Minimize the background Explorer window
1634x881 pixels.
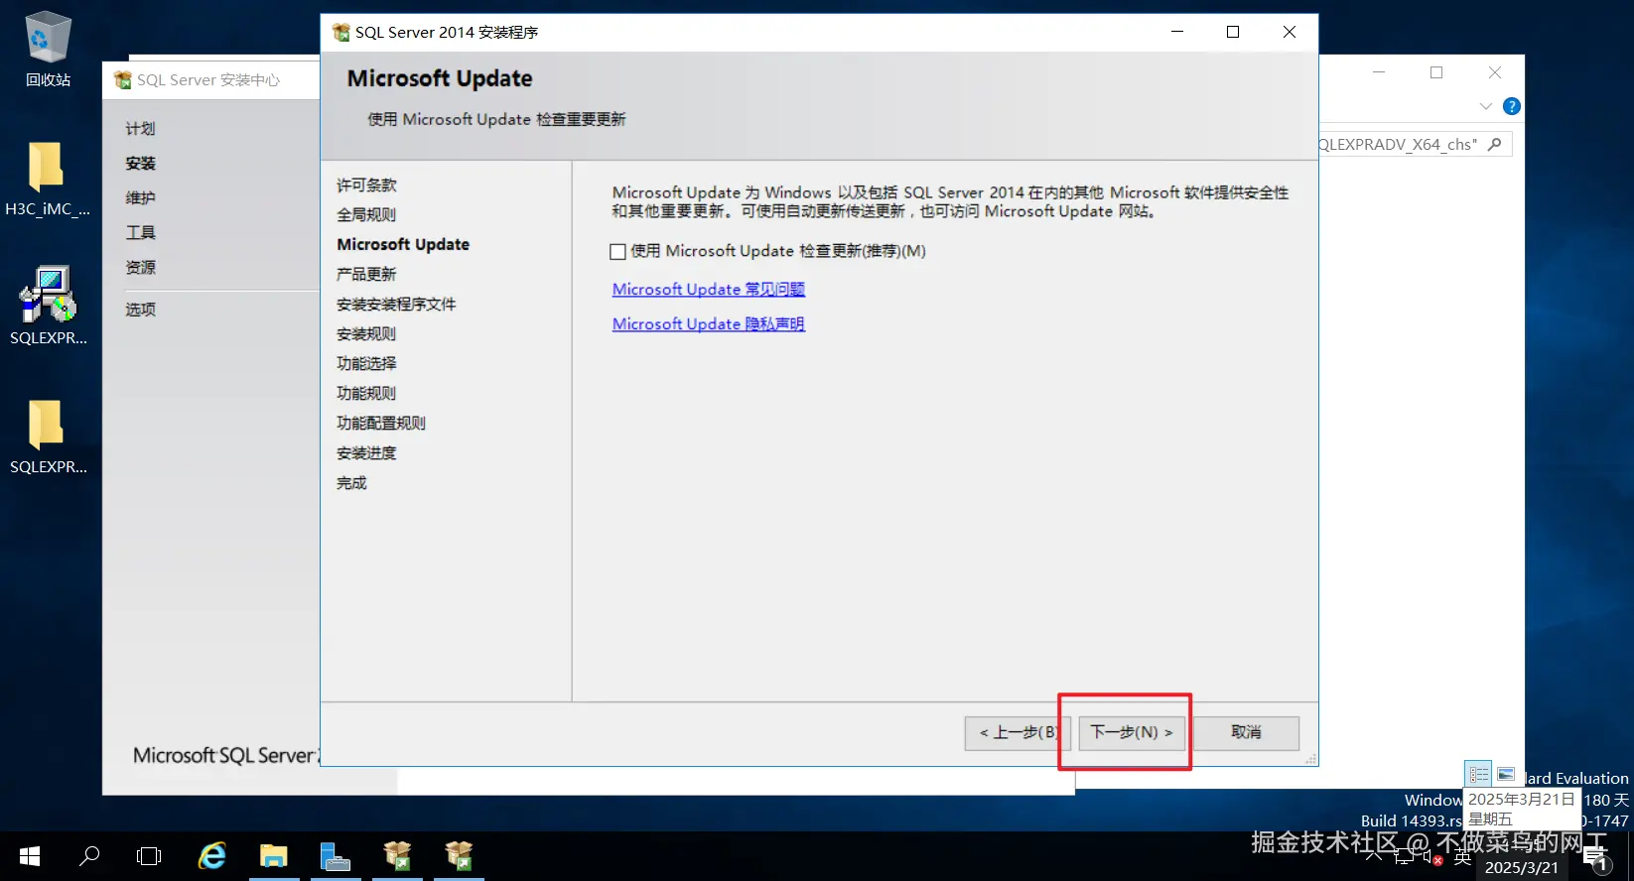[x=1379, y=72]
